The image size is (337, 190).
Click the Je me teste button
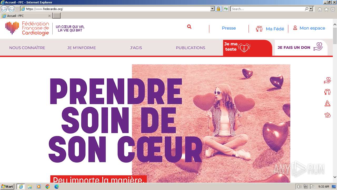(247, 48)
